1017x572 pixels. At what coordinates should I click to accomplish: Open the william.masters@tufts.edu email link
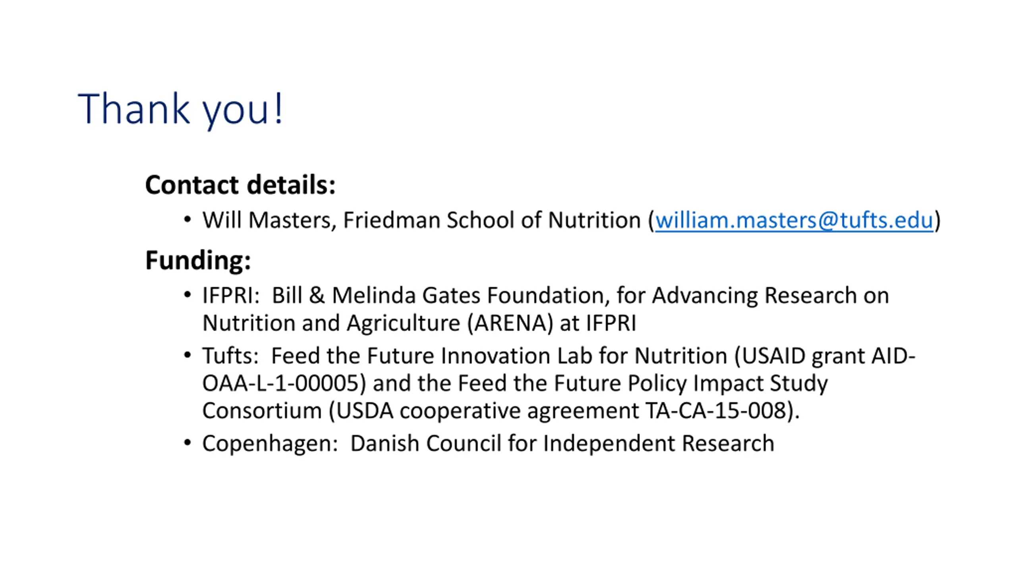coord(794,220)
